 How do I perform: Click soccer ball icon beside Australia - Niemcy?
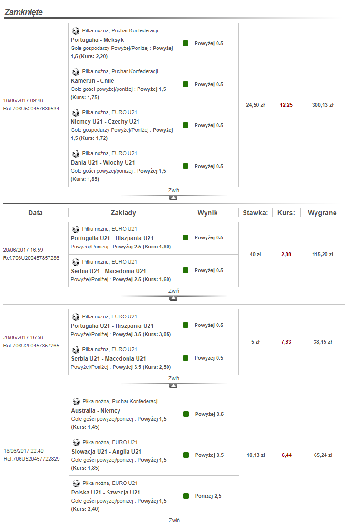pos(76,401)
